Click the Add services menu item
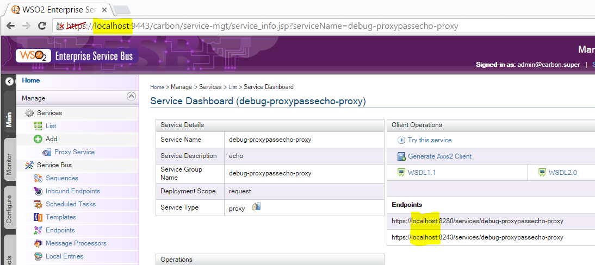595x265 pixels. [52, 139]
